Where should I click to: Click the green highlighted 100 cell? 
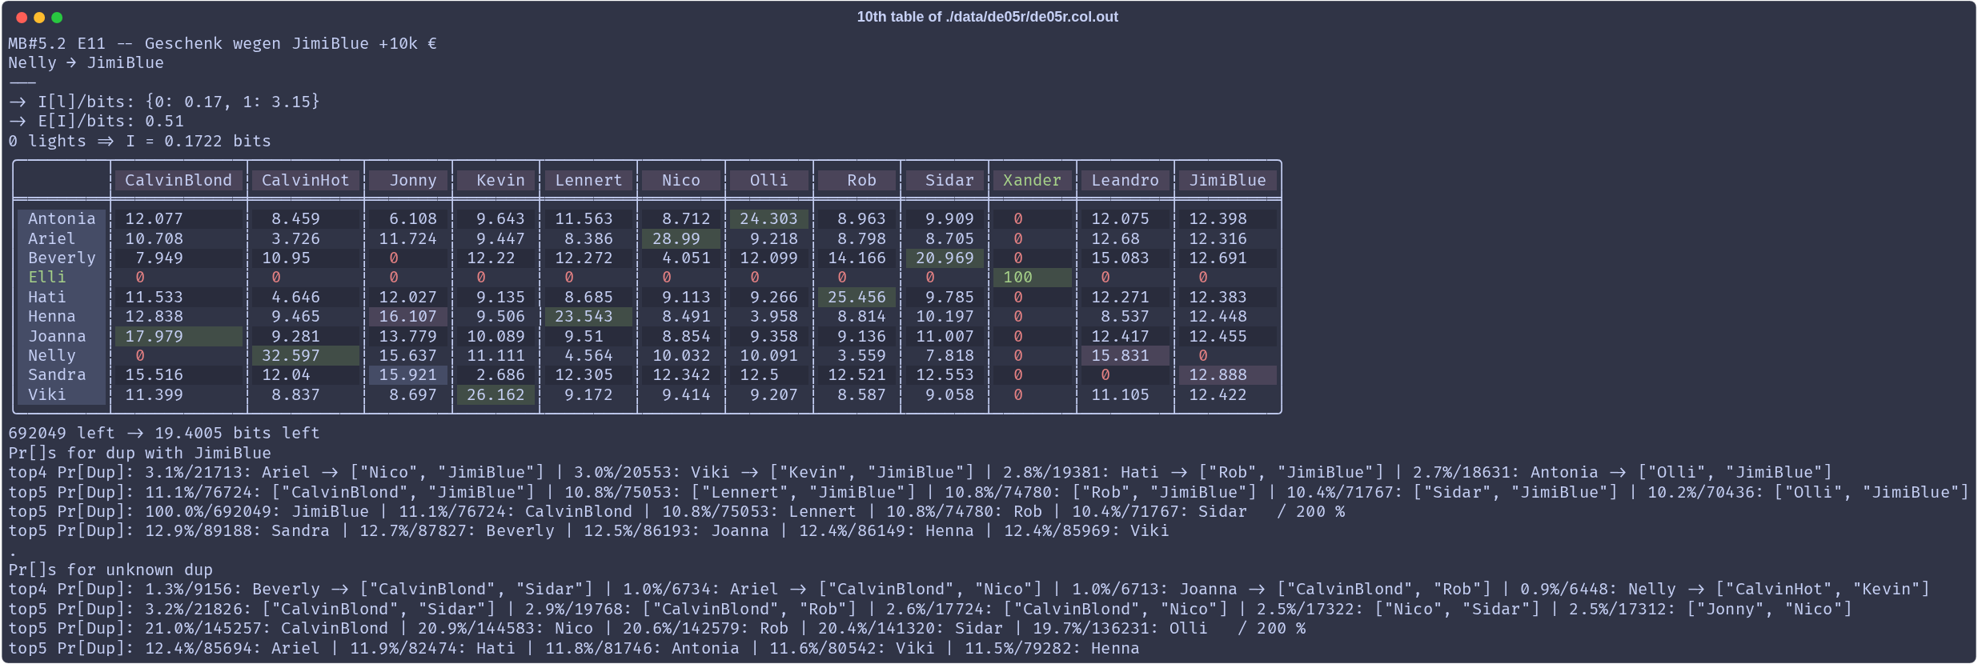[1031, 277]
